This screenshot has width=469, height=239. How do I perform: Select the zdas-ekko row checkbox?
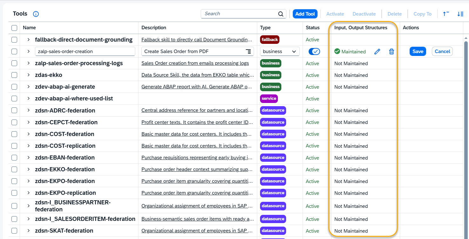[14, 75]
